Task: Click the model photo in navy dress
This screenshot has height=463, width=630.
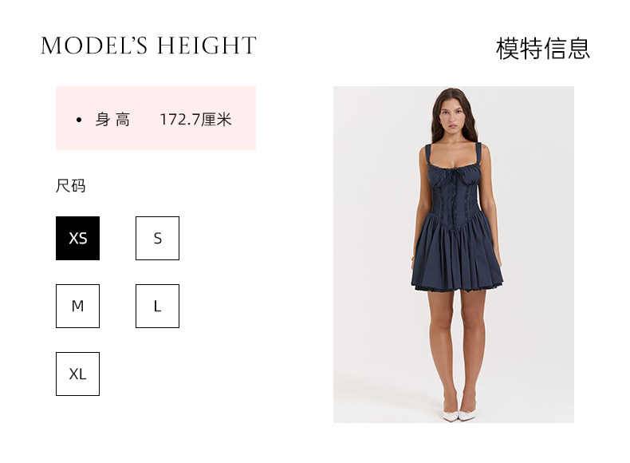Action: click(454, 254)
